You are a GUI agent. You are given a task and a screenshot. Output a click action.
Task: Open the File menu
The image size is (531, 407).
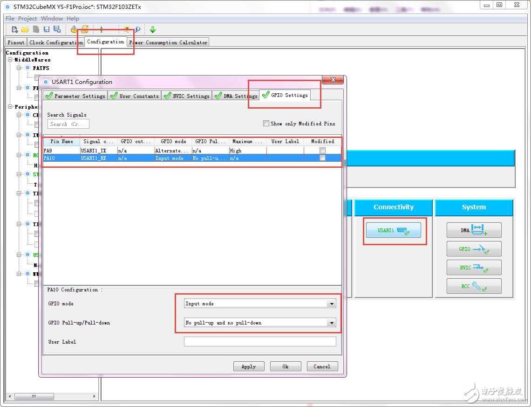point(10,18)
